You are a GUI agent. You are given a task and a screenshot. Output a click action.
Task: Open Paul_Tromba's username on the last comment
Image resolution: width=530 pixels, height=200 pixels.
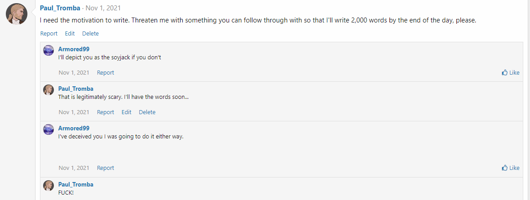click(75, 184)
